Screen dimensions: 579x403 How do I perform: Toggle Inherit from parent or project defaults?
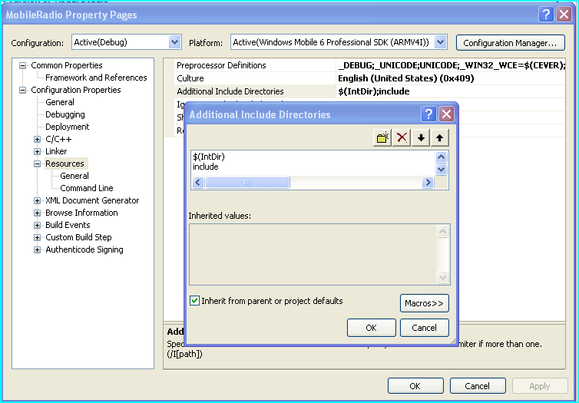[x=195, y=301]
